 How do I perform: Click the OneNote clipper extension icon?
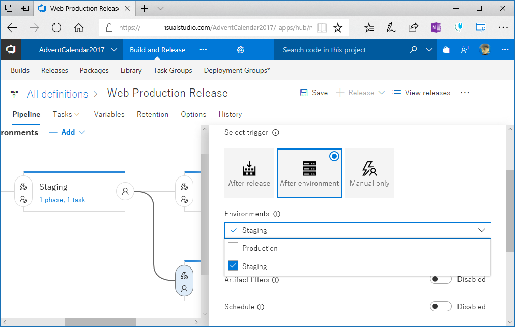[436, 27]
